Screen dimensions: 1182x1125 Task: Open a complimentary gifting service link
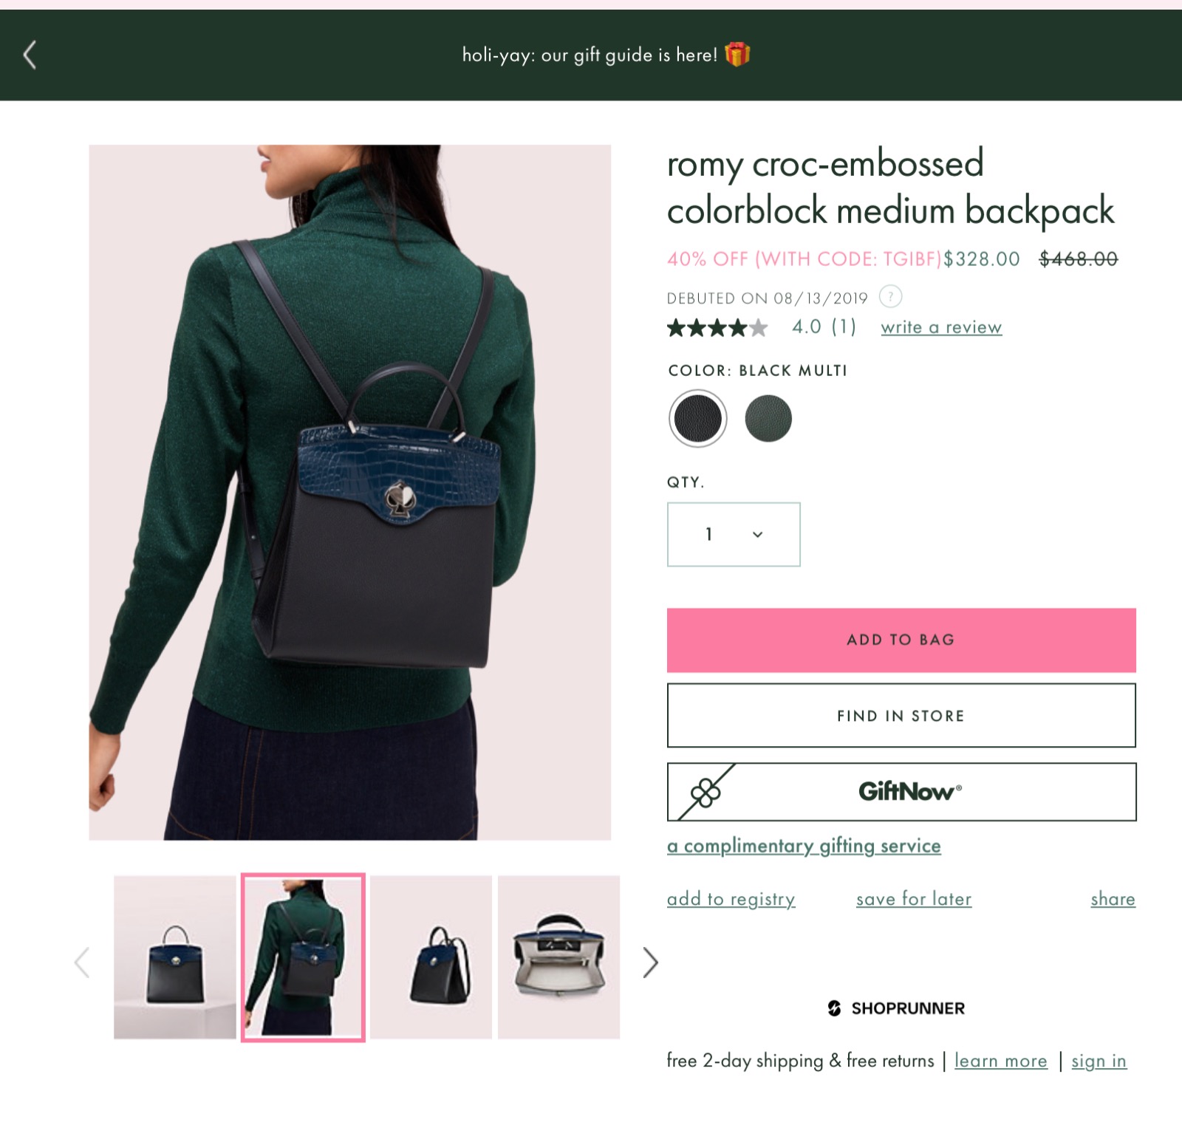click(x=804, y=846)
